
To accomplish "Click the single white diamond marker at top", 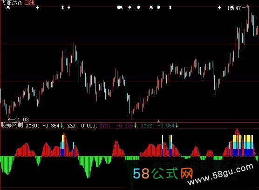I will pos(130,7).
